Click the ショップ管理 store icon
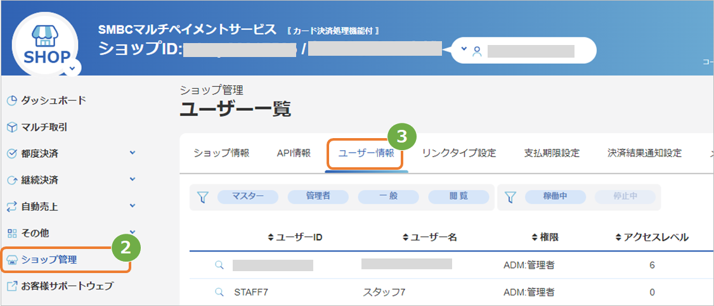This screenshot has width=714, height=306. [13, 260]
